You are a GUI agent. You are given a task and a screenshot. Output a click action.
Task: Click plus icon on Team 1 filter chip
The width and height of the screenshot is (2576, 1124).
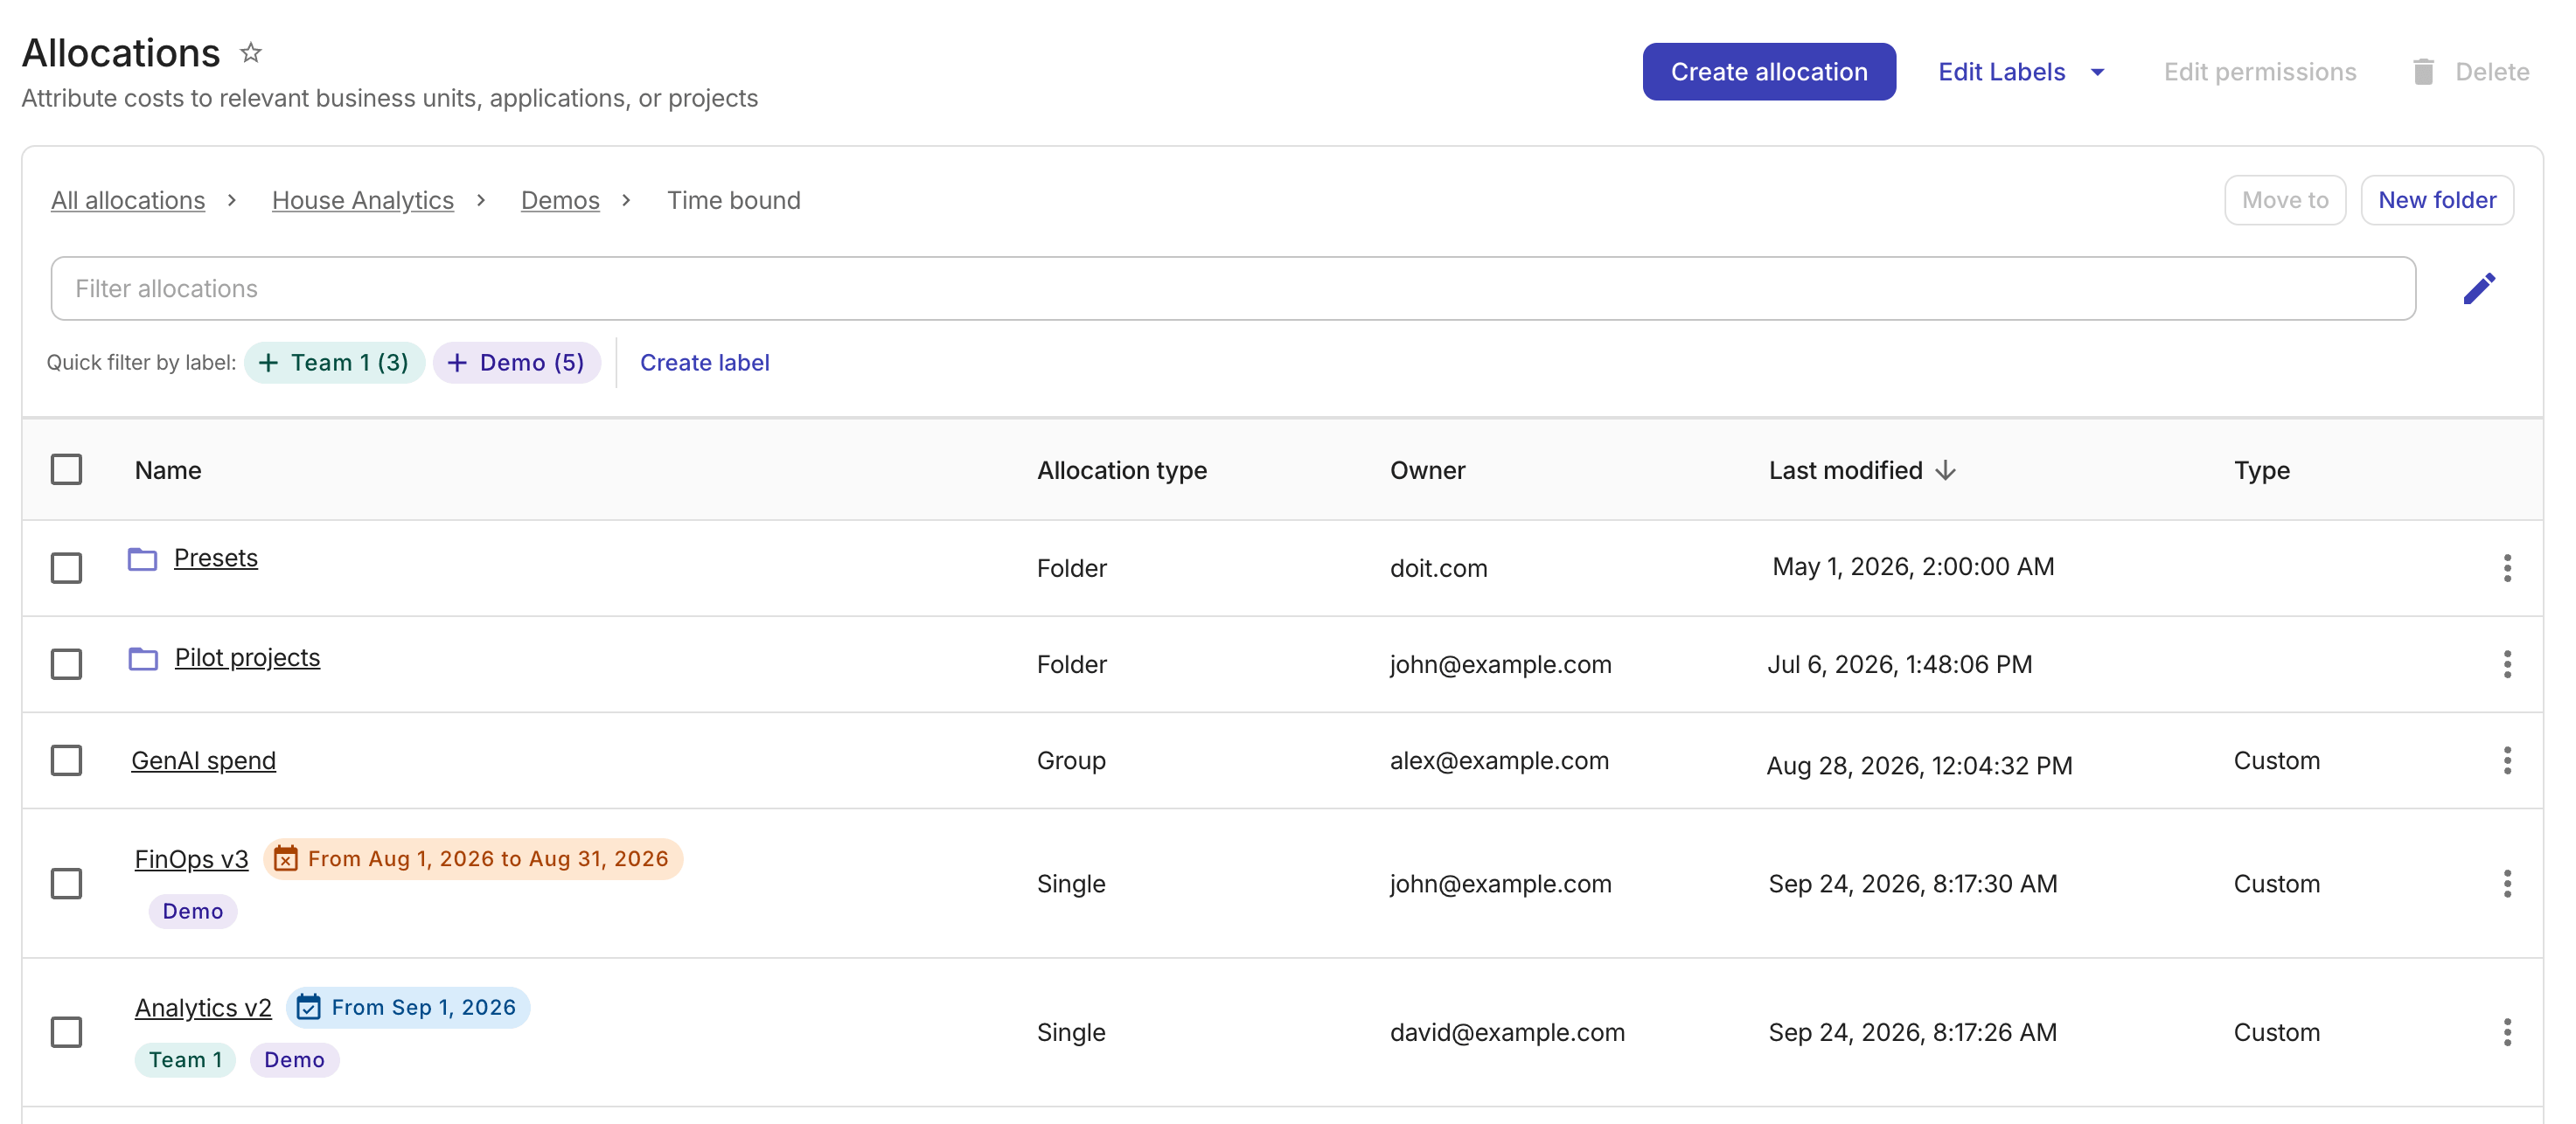click(268, 363)
